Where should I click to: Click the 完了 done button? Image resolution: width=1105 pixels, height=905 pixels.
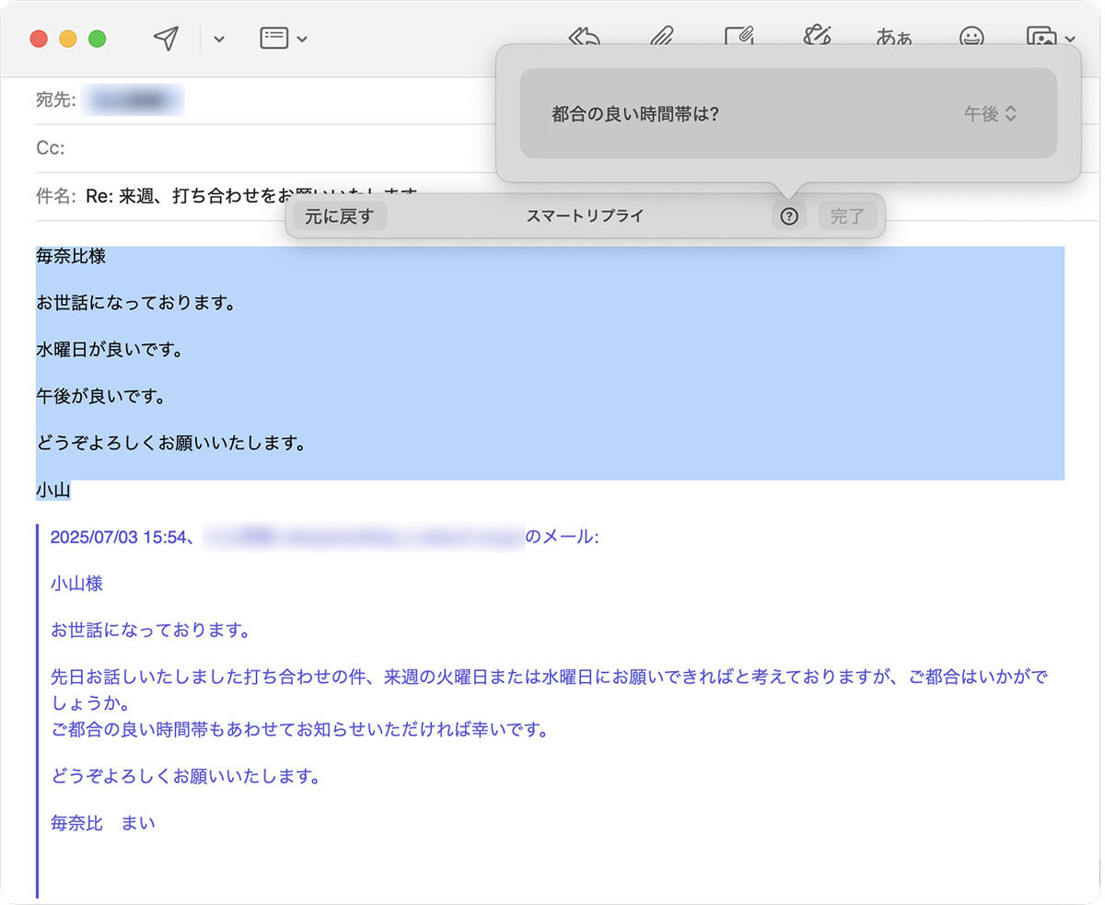point(847,217)
